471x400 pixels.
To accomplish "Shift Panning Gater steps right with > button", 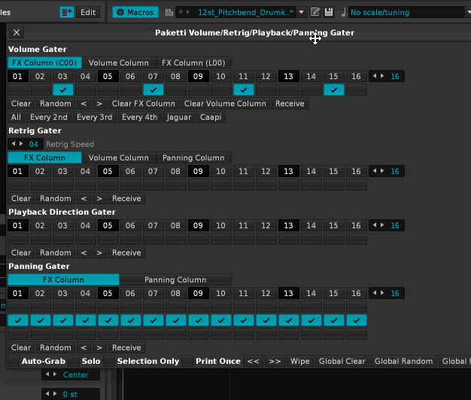I will click(99, 348).
